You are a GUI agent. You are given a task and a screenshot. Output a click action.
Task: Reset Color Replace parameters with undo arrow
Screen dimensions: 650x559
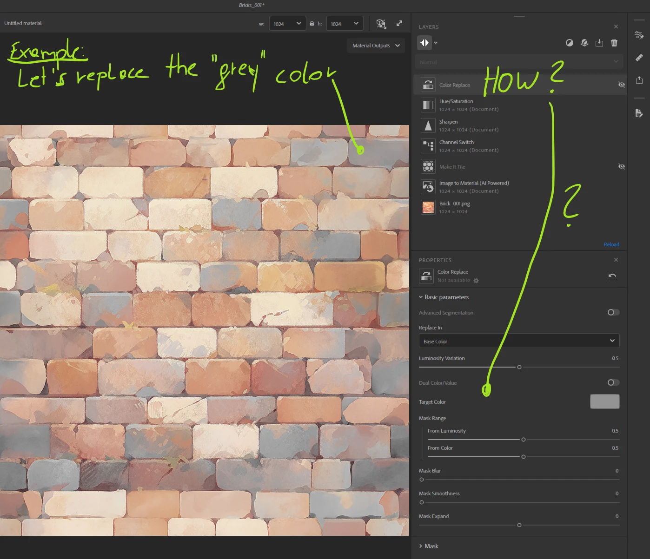click(x=612, y=276)
